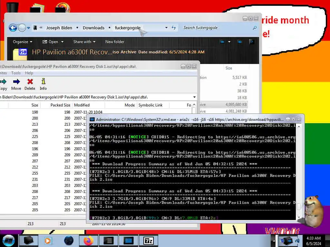The height and width of the screenshot is (247, 330).
Task: Expand the Open button dropdown arrow
Action: click(x=62, y=42)
